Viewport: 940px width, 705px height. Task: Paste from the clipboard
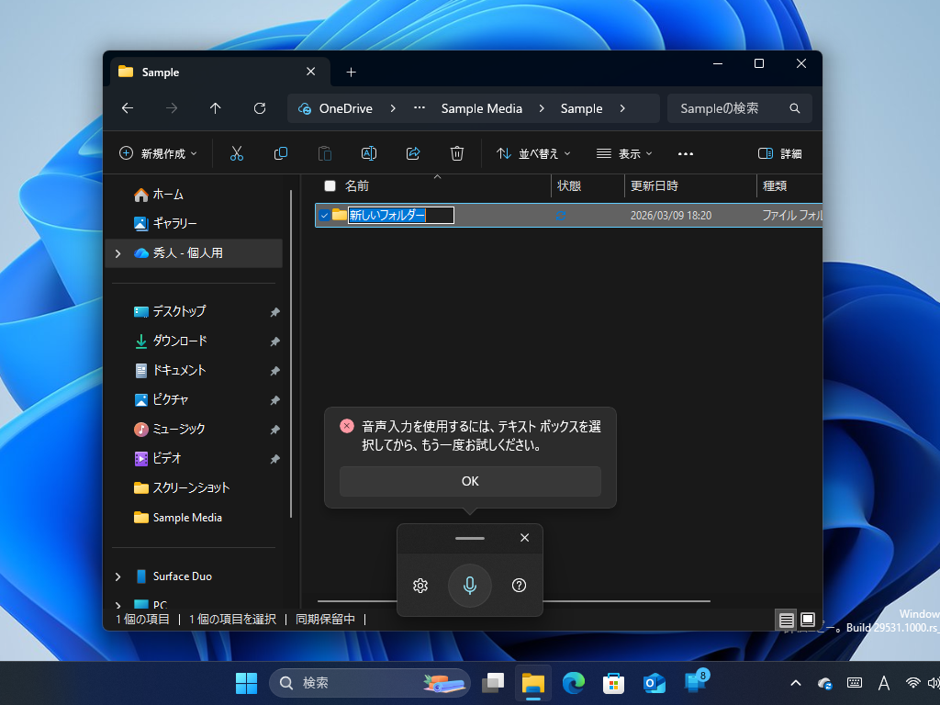coord(325,153)
